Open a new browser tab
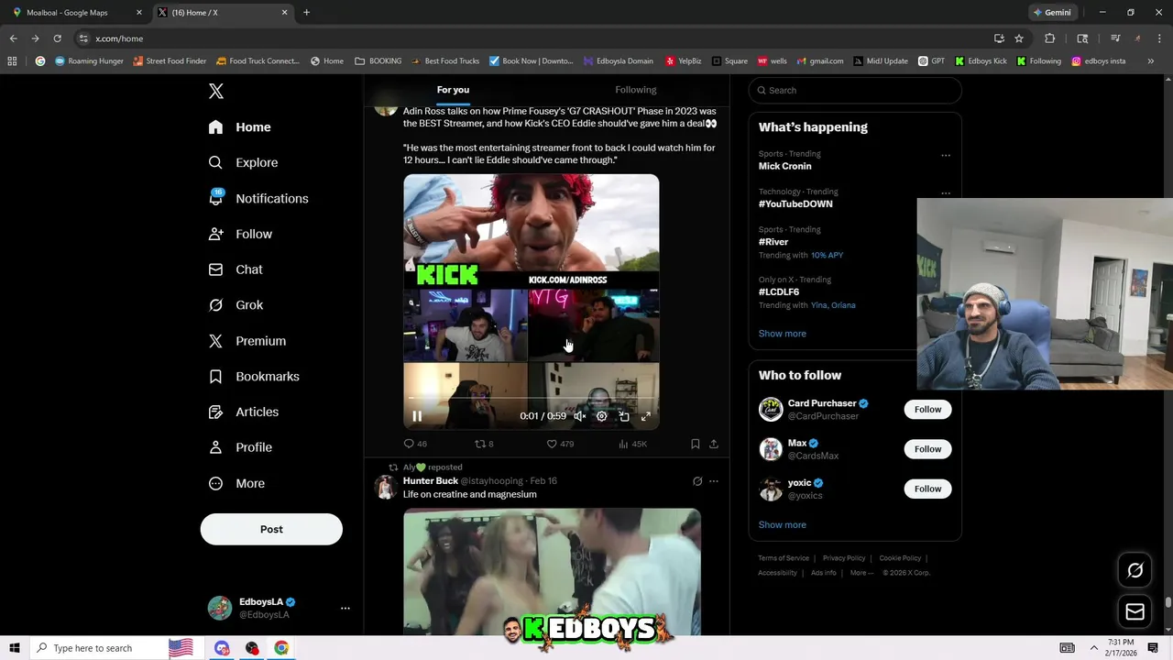Screen dimensions: 1173x660 [306, 13]
